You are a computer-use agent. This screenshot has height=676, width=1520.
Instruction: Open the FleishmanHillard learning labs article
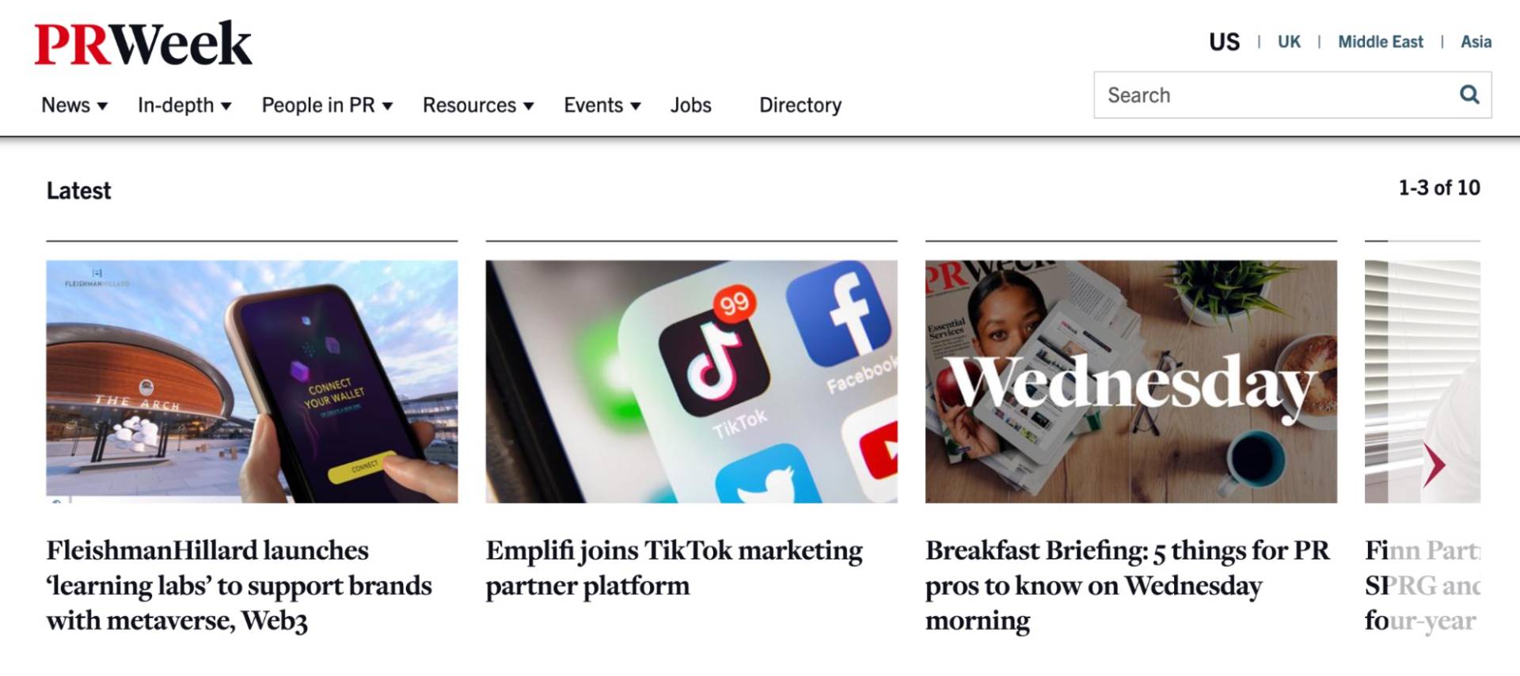[x=238, y=586]
